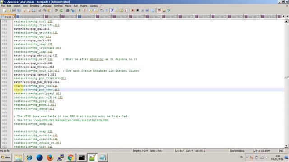Click the Replace toolbar icon
Viewport: 289px width, 162px height.
[73, 10]
